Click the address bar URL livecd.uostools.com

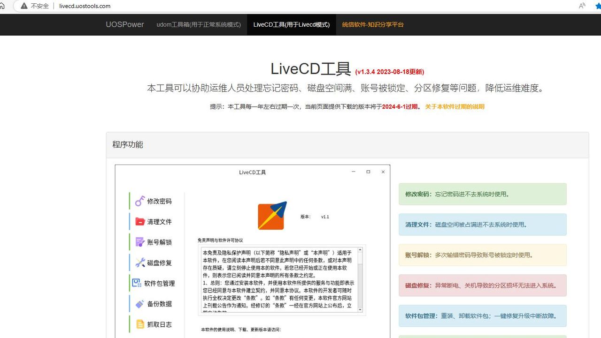coord(85,6)
